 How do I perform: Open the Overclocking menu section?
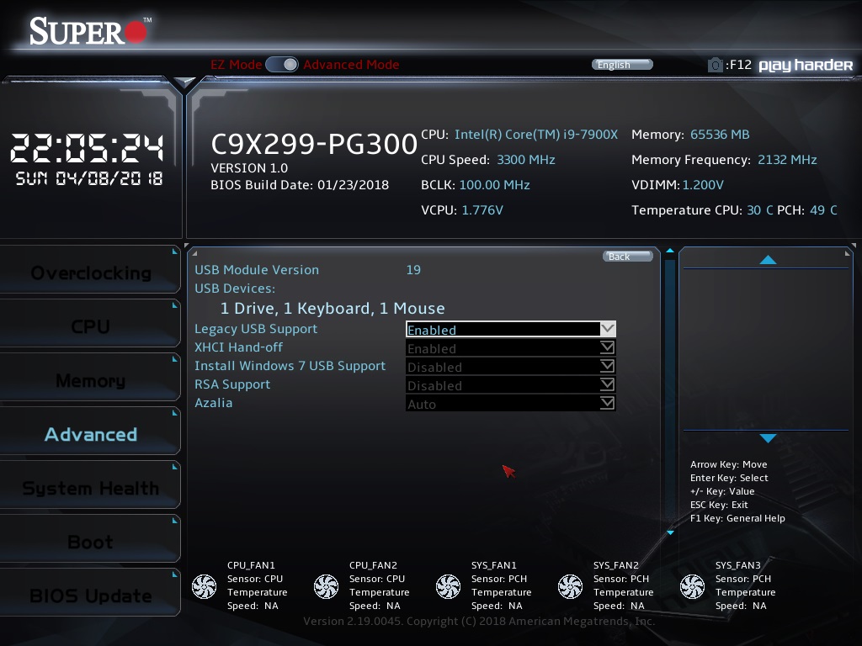[90, 273]
